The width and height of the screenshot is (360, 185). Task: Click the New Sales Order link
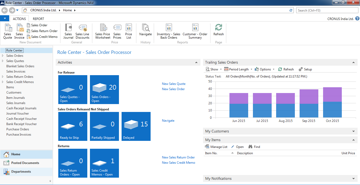(x=173, y=89)
